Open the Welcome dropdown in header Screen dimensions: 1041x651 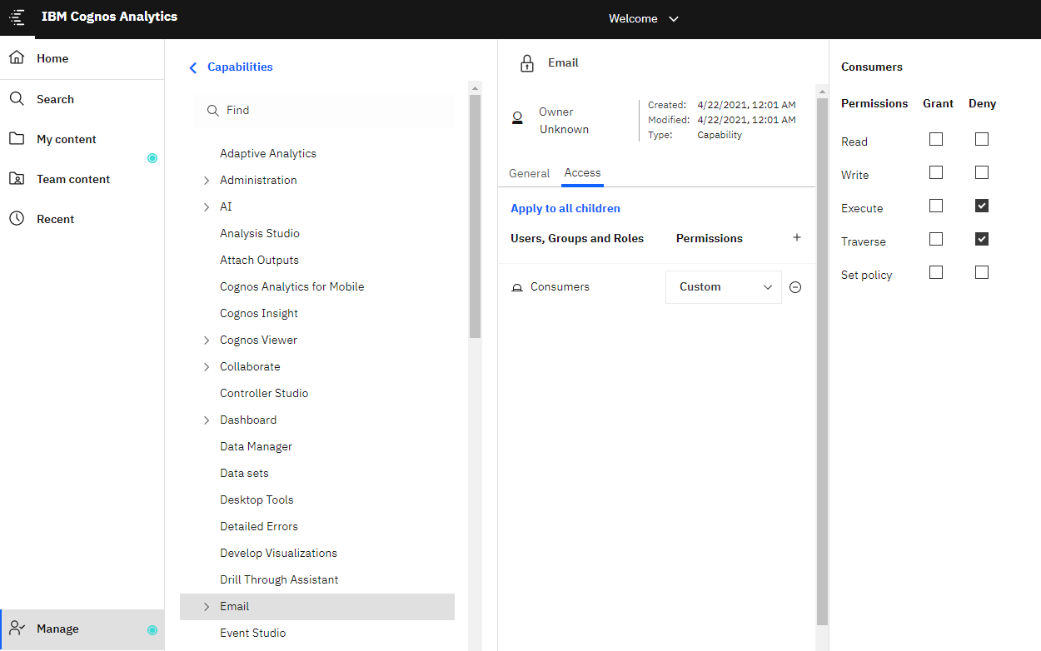coord(644,18)
